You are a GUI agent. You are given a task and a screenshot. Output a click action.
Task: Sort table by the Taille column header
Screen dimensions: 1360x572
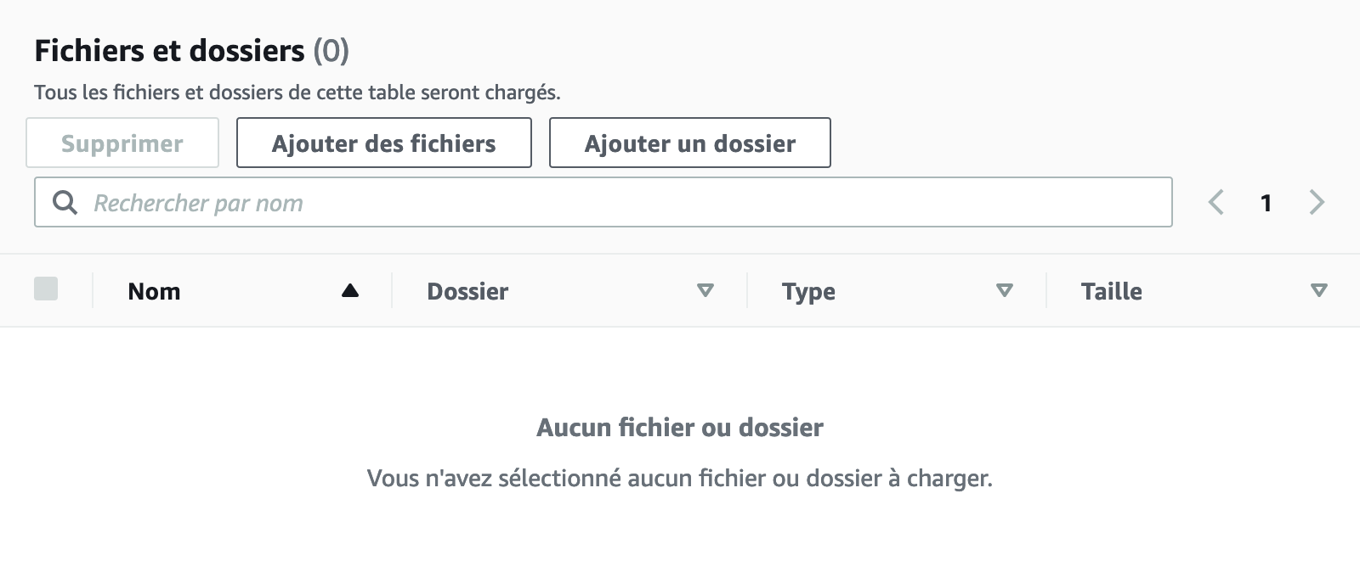[x=1111, y=291]
